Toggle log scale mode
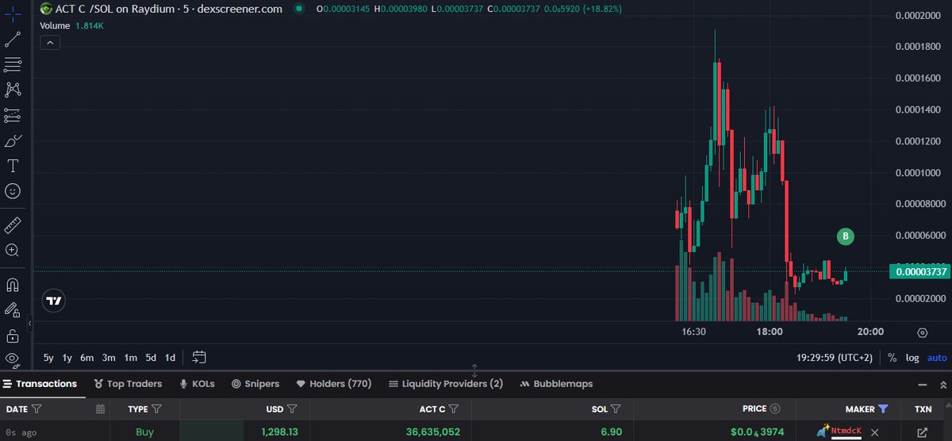952x441 pixels. point(912,358)
